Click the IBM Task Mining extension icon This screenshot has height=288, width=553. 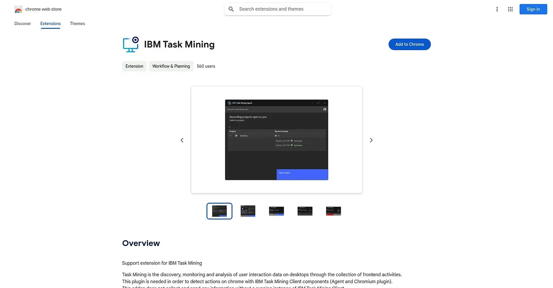click(x=131, y=44)
